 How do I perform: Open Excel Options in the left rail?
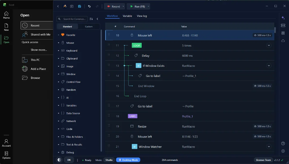click(6, 155)
